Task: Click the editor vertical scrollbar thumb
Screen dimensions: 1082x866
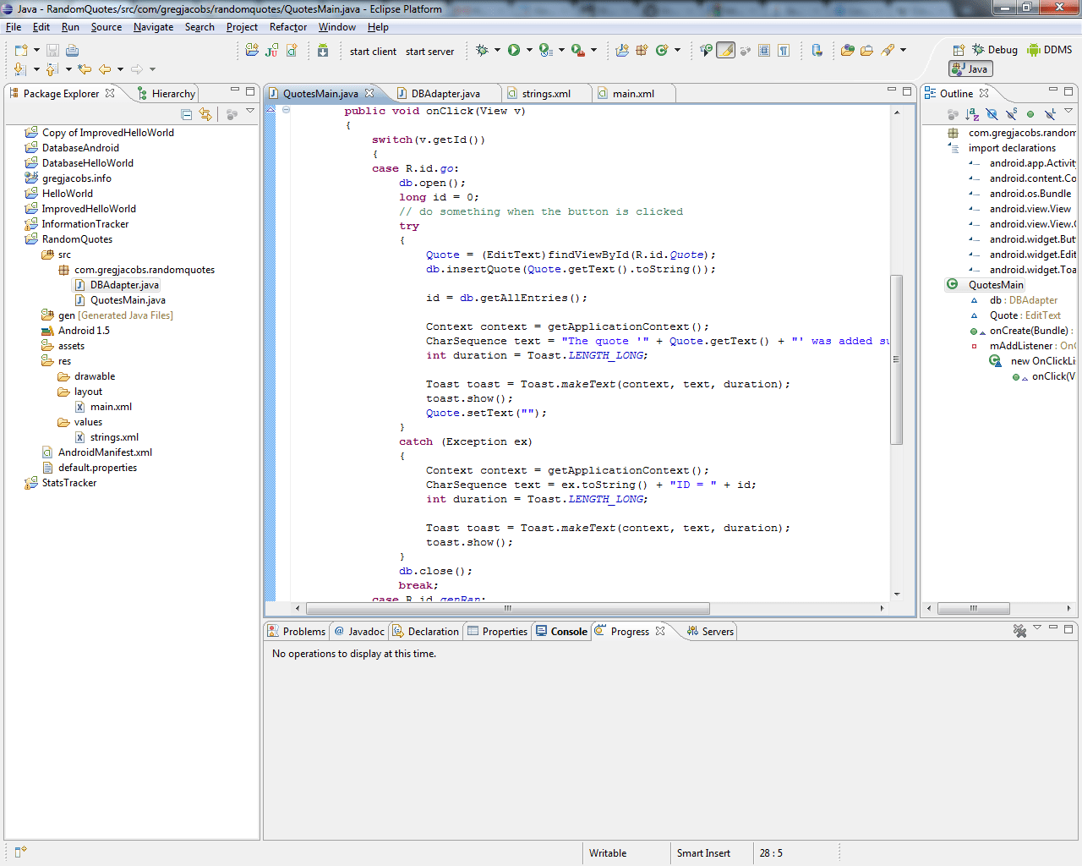Action: tap(897, 359)
